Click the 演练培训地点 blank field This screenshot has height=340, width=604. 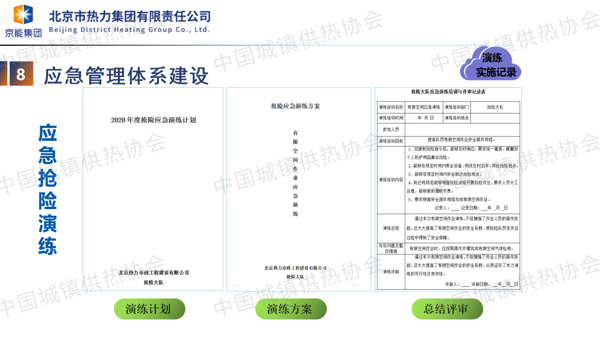click(494, 118)
